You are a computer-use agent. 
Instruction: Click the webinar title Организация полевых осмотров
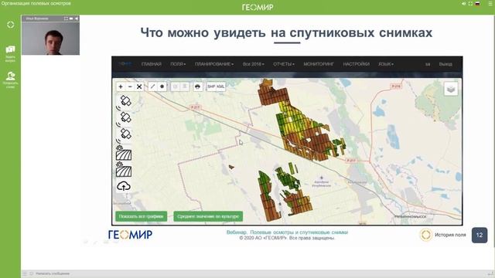[36, 3]
